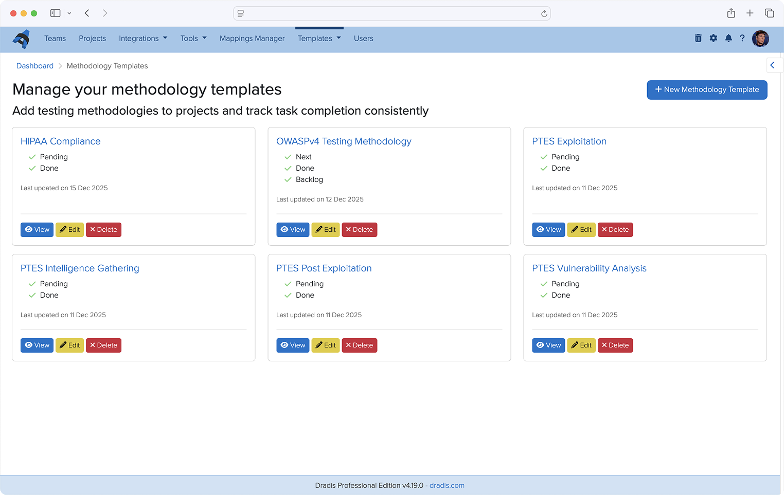Open the notifications bell icon

coord(728,38)
